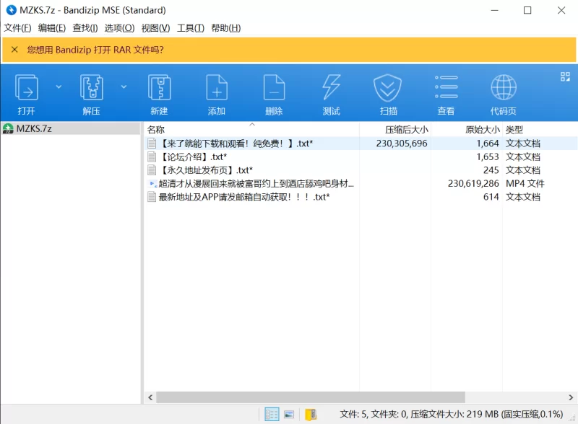Click the 【论坛介绍】.txt document icon
The image size is (578, 424).
coord(152,156)
